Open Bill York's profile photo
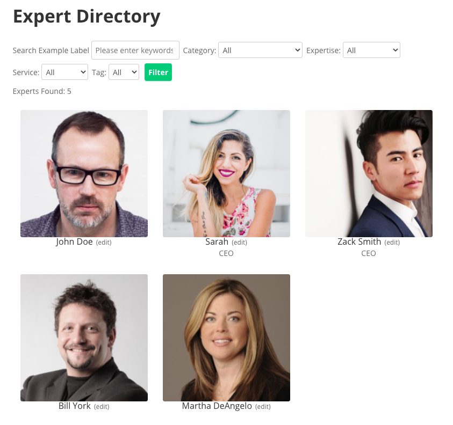453x425 pixels. (x=84, y=338)
